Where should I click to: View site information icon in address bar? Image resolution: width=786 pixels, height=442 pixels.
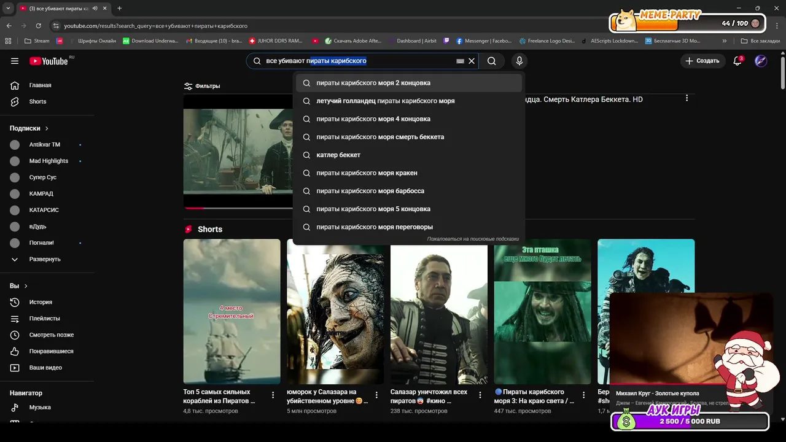pyautogui.click(x=56, y=26)
